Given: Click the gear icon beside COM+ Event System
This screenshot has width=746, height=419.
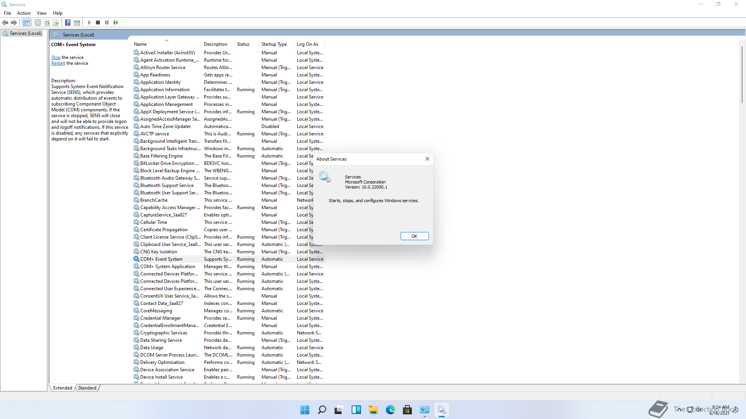Looking at the screenshot, I should (x=136, y=259).
